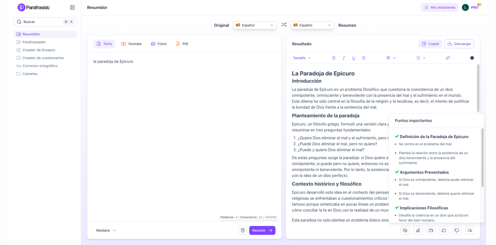
Task: Open Parafraseador in the sidebar
Action: [34, 42]
